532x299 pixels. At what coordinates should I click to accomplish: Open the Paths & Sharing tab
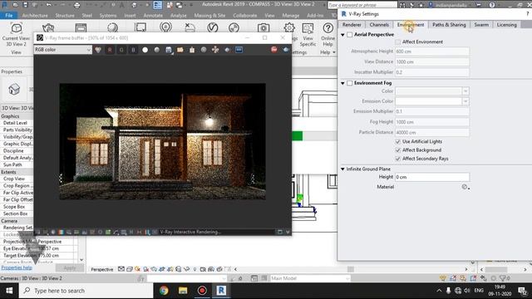click(449, 25)
